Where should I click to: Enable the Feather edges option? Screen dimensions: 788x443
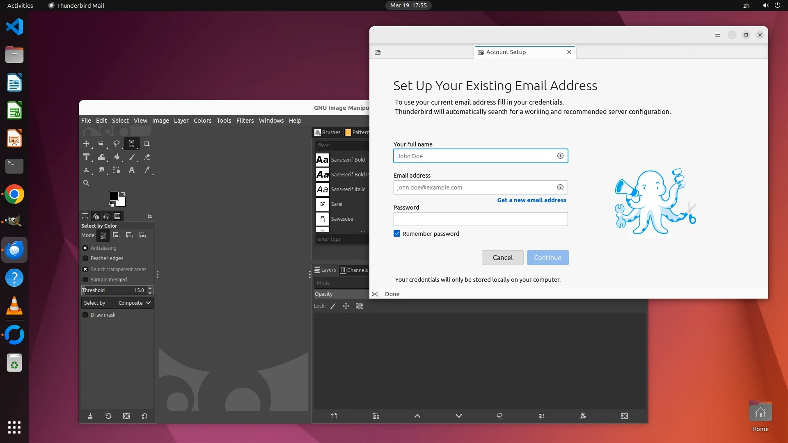click(85, 258)
